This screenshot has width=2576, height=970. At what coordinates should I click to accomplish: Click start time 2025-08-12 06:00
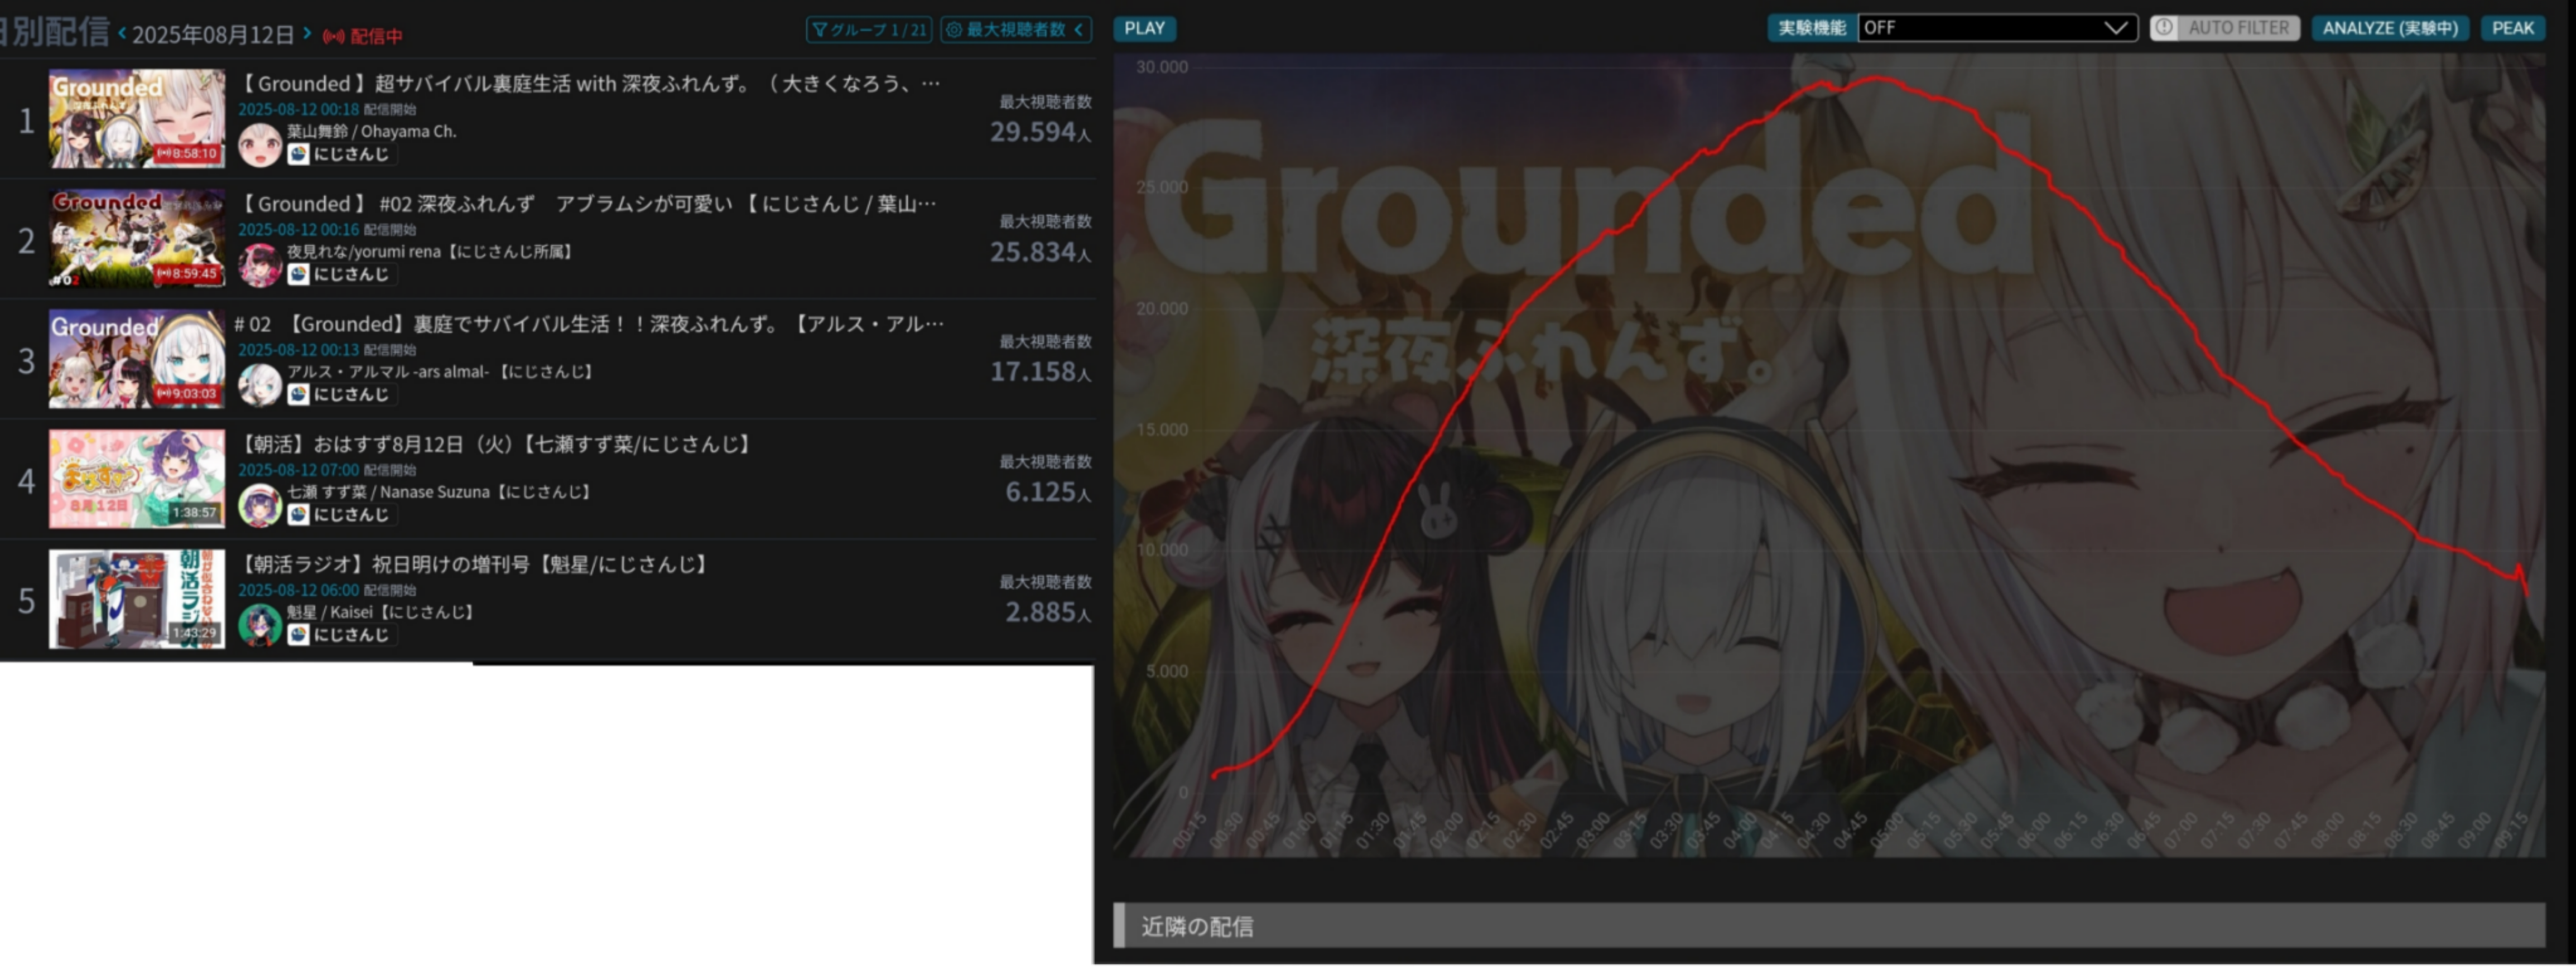click(x=298, y=589)
